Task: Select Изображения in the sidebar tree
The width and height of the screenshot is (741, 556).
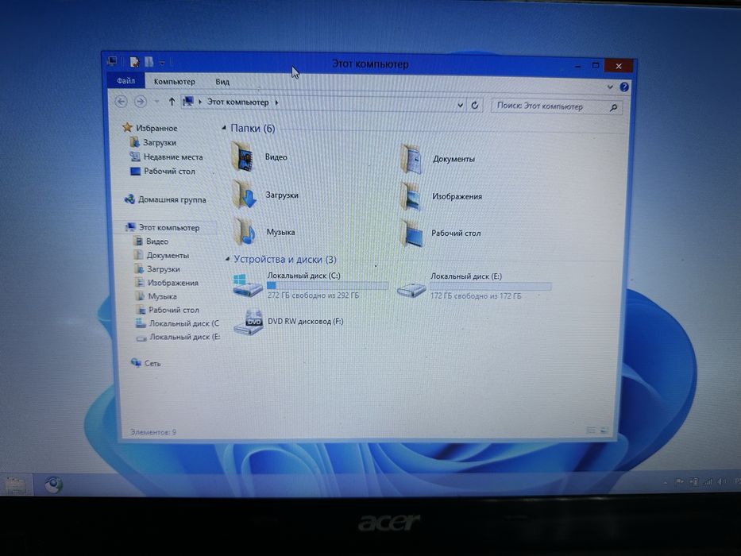Action: (x=166, y=282)
